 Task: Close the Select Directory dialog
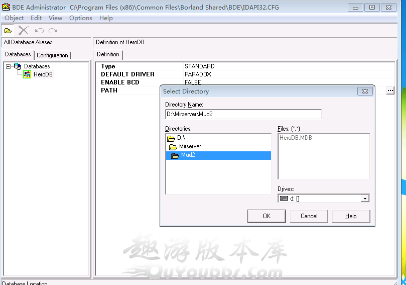pyautogui.click(x=365, y=91)
